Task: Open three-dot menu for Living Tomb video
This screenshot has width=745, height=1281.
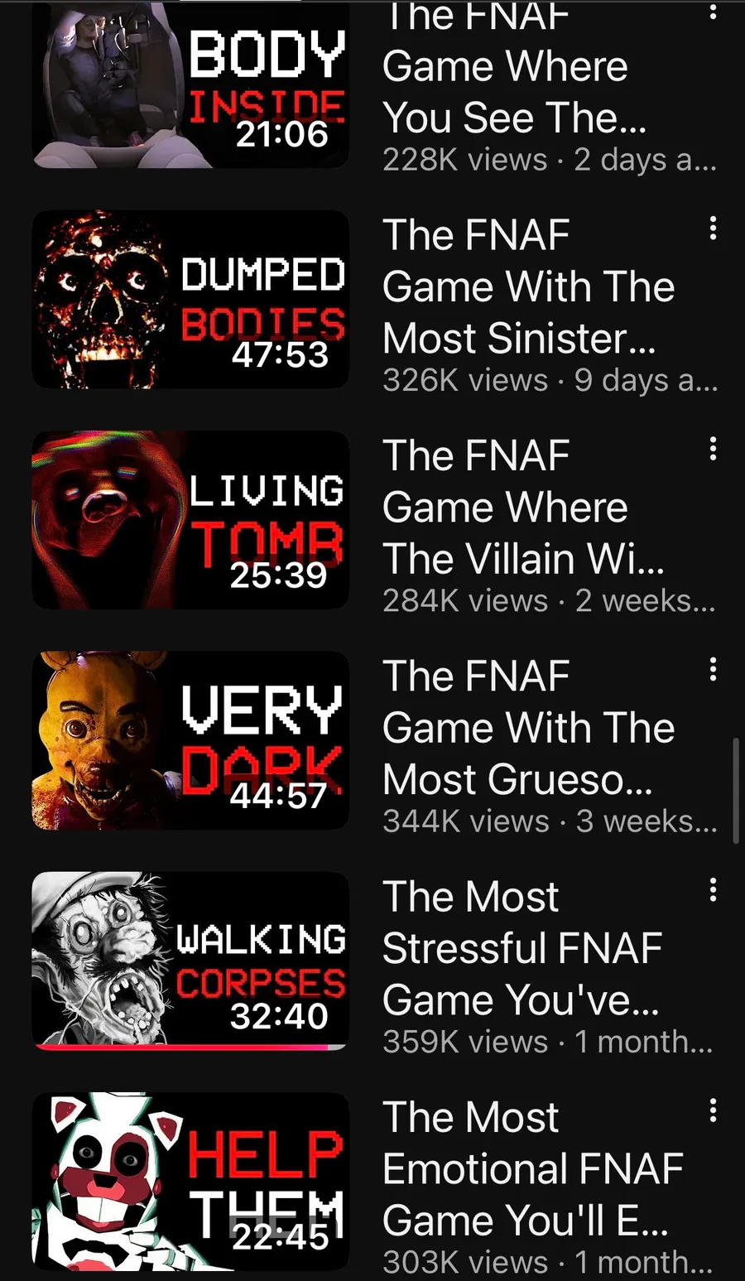Action: 713,449
